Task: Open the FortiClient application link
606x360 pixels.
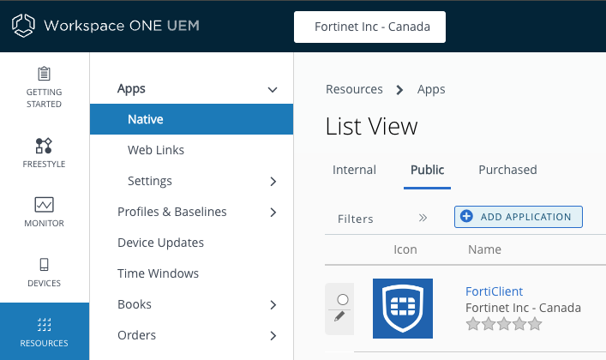Action: pos(494,291)
